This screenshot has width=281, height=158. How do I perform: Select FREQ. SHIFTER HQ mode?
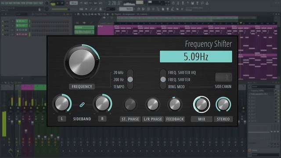182,72
